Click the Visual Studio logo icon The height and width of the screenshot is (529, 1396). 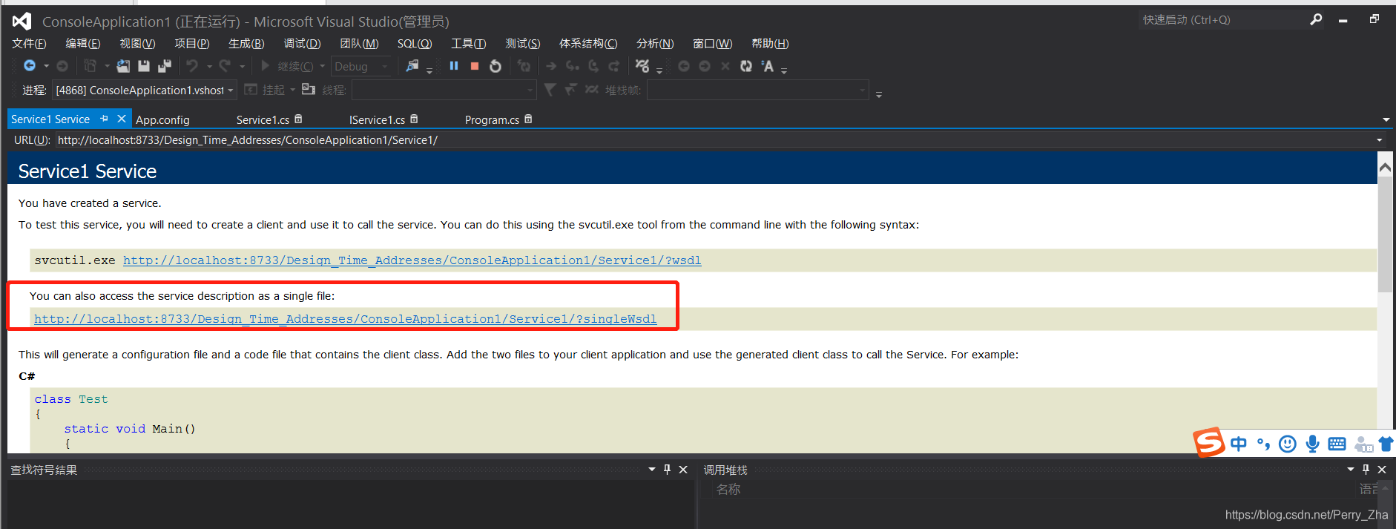coord(22,22)
